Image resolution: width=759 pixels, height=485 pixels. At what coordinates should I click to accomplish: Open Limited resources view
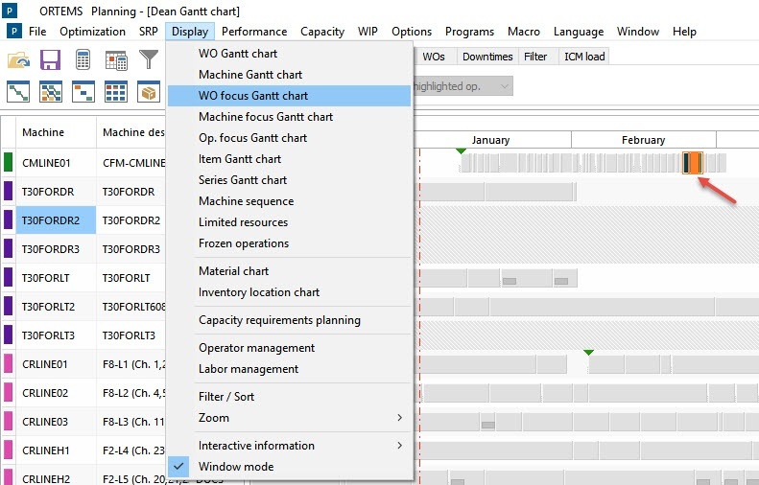pos(291,222)
